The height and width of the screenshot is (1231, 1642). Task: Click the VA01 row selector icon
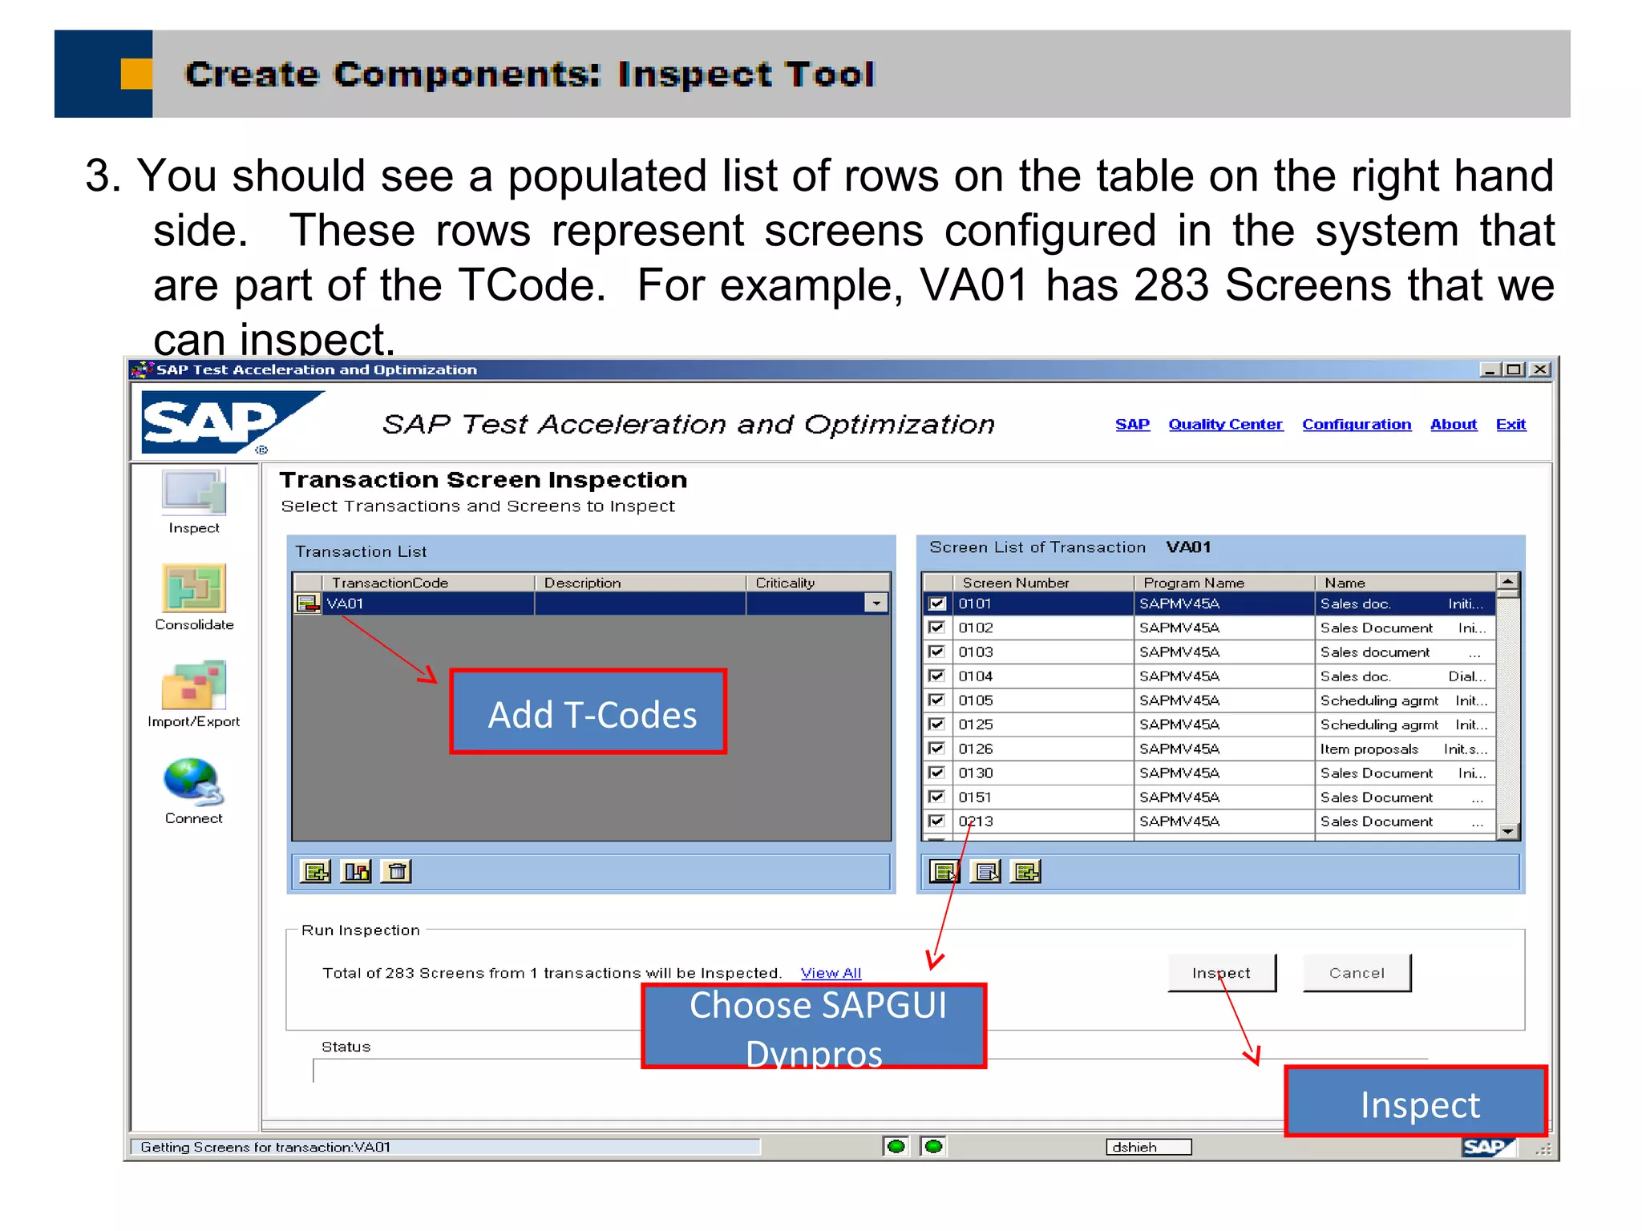(x=308, y=603)
